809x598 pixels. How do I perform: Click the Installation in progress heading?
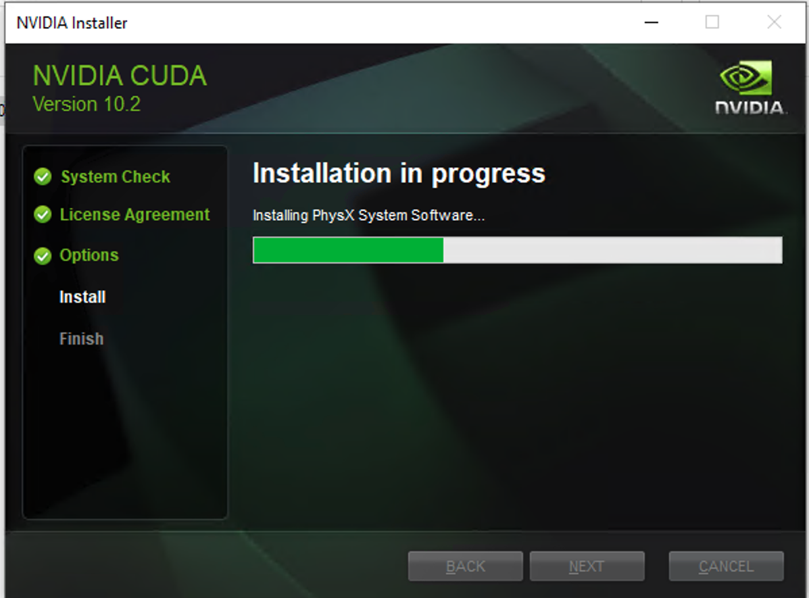click(x=399, y=174)
